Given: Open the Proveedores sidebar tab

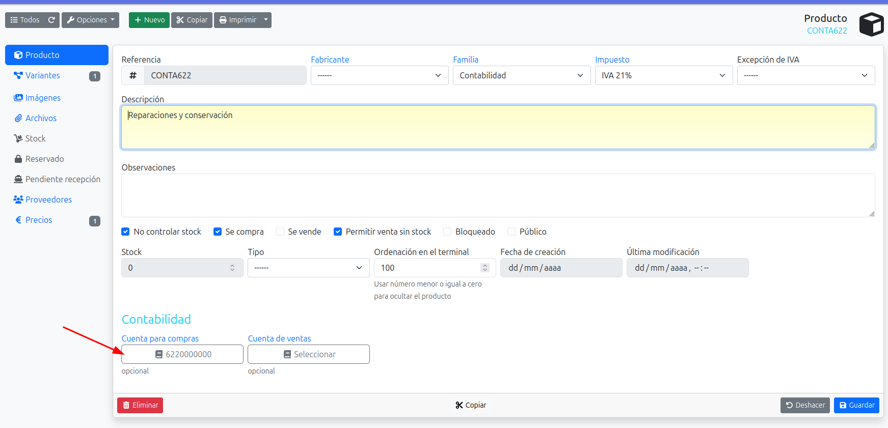Looking at the screenshot, I should (x=48, y=199).
